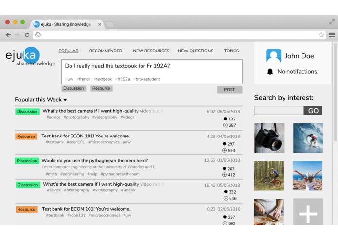
Task: Click the browser forward arrow
Action: pyautogui.click(x=17, y=35)
